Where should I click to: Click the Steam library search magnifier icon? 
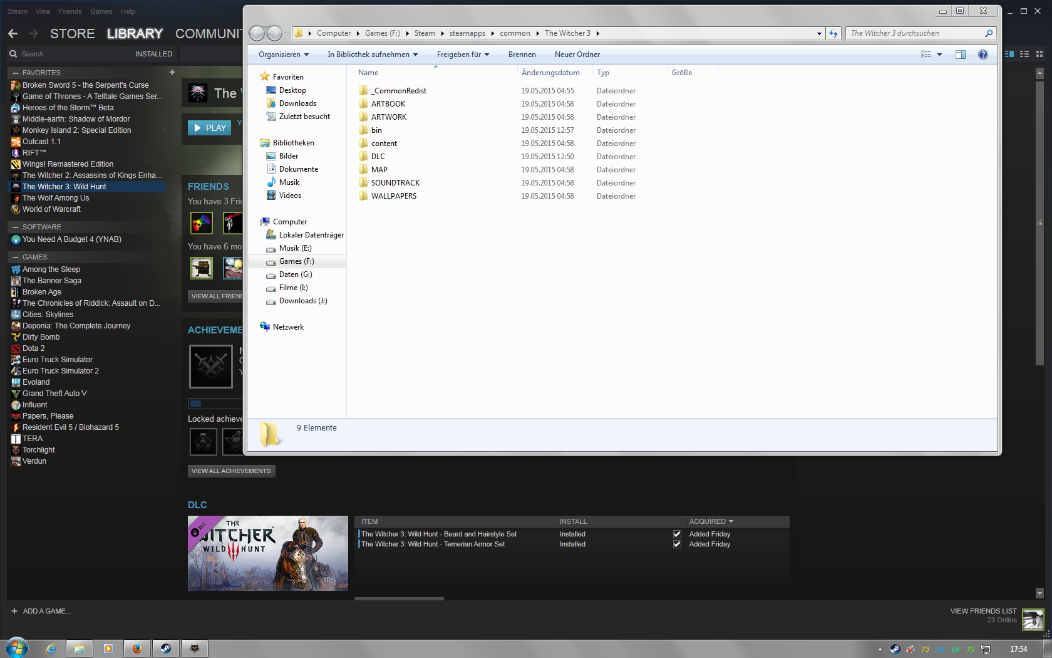tap(13, 54)
